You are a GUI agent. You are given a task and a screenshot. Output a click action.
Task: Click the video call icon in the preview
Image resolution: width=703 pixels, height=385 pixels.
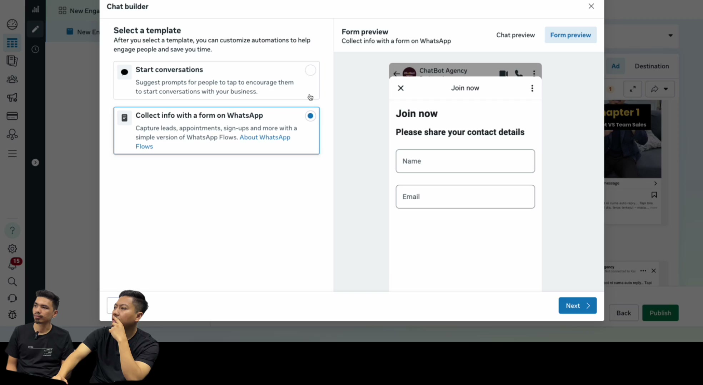pyautogui.click(x=504, y=73)
